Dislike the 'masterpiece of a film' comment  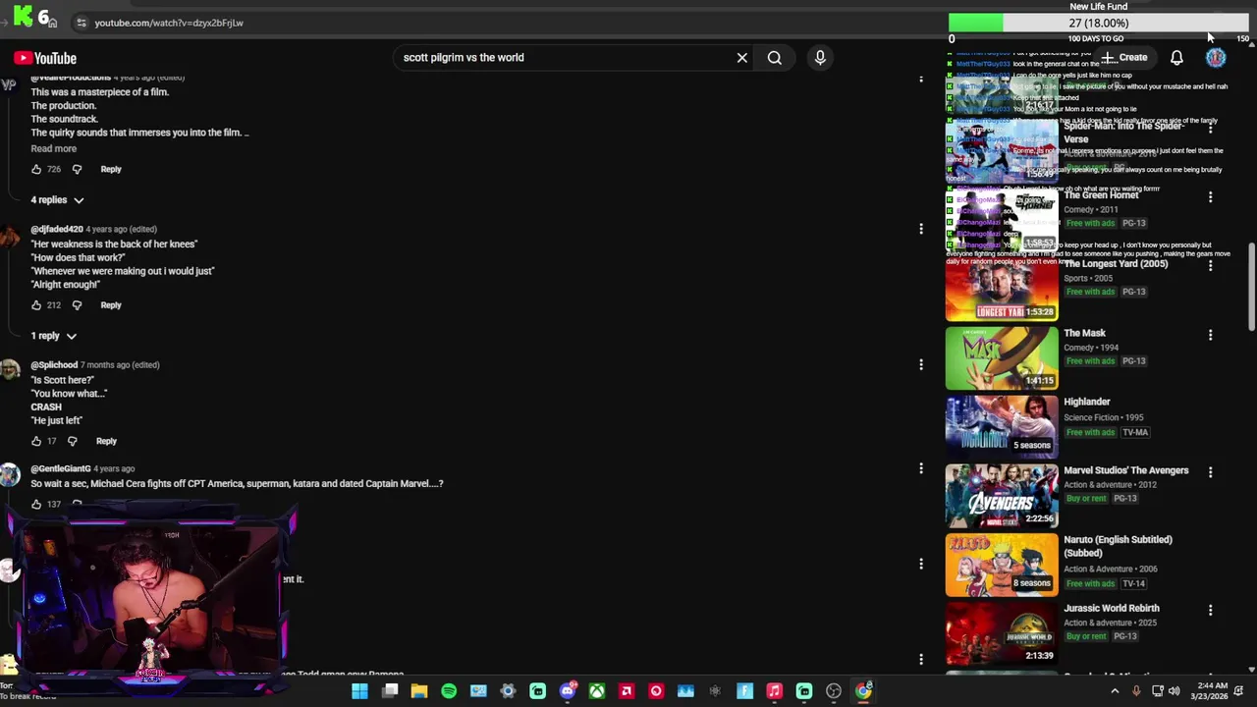click(x=77, y=169)
